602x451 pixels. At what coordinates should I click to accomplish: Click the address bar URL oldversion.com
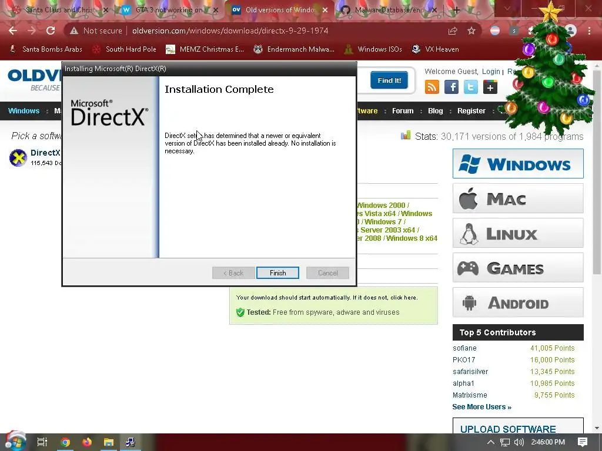pos(230,31)
